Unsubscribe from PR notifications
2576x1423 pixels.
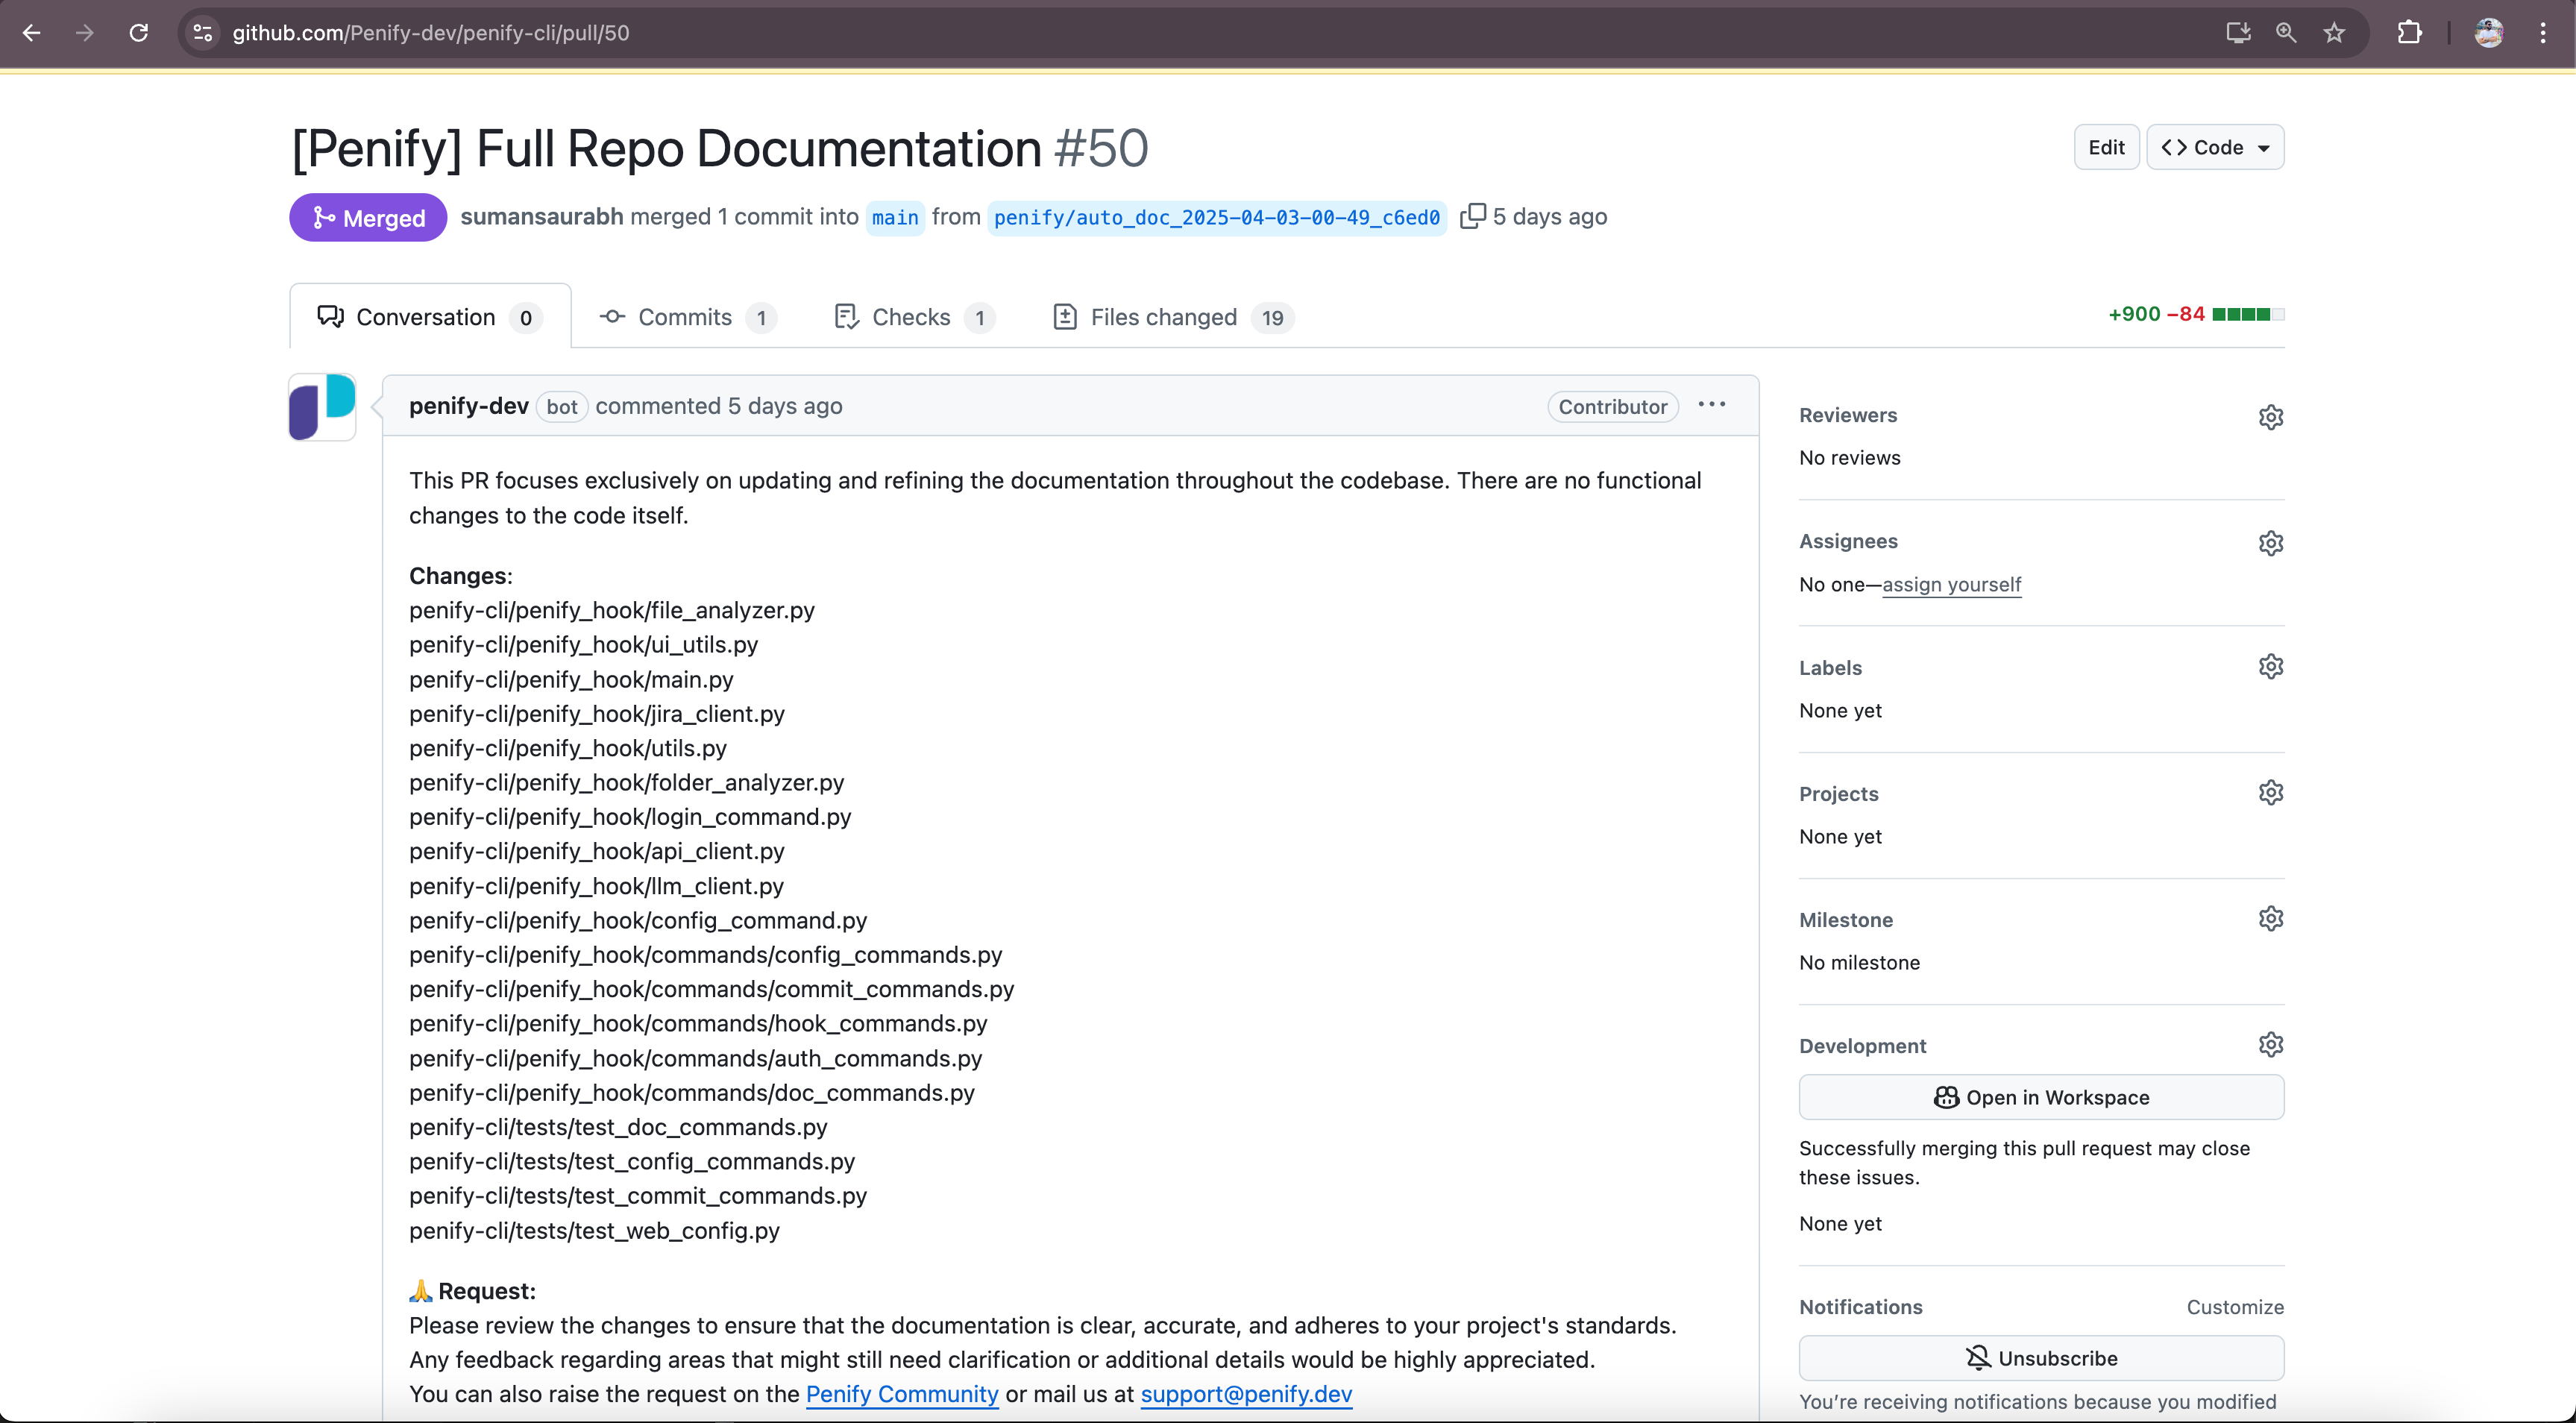tap(2040, 1358)
